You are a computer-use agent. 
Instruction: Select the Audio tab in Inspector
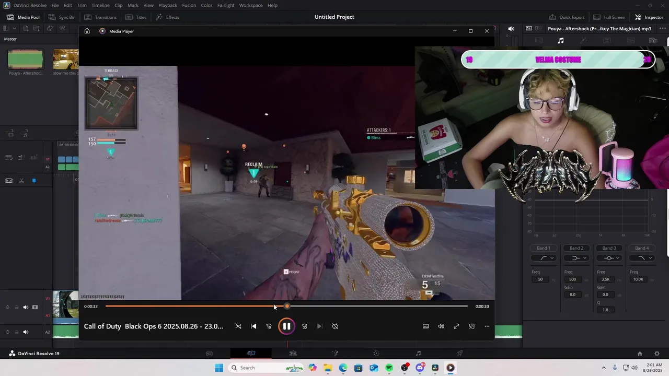pos(560,40)
